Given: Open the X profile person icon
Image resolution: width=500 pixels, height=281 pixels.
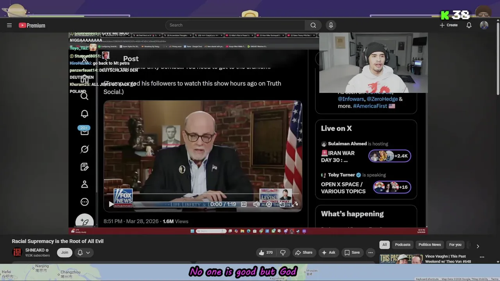Looking at the screenshot, I should (84, 184).
